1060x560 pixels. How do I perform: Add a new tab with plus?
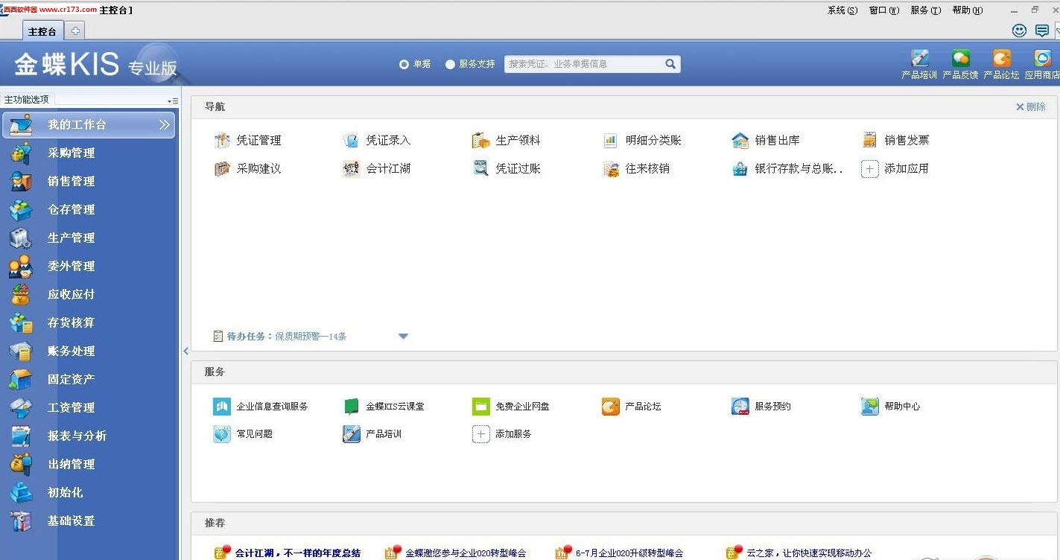point(75,31)
